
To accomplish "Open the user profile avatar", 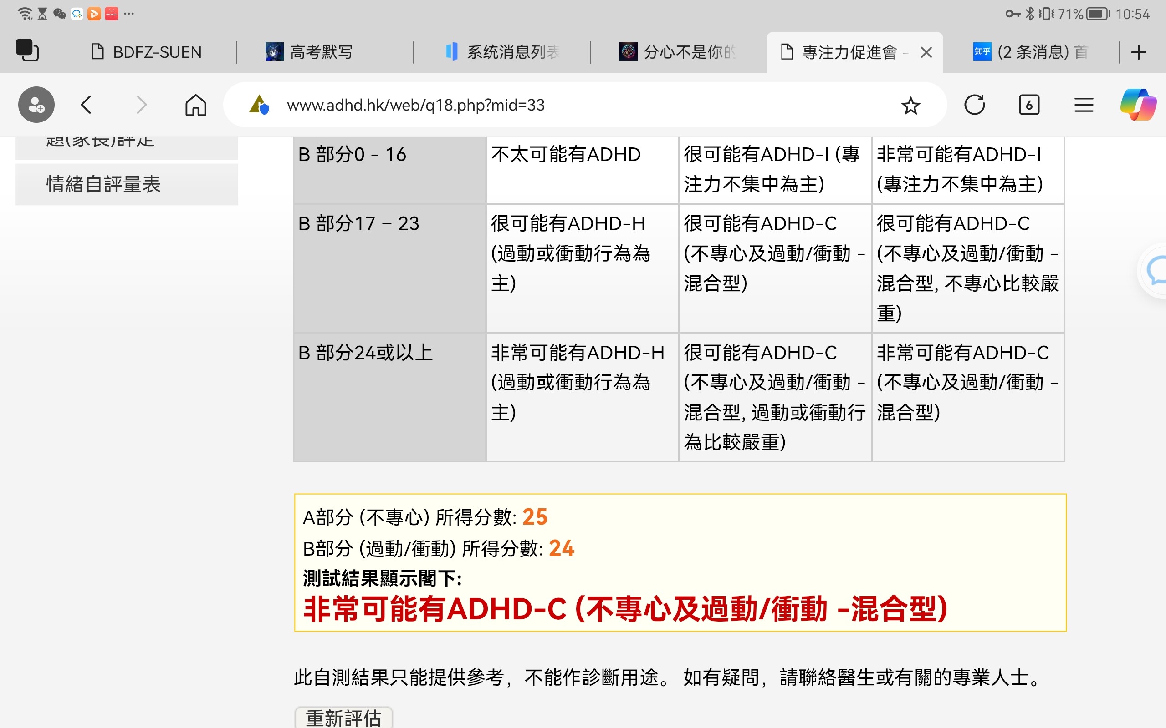I will click(36, 104).
